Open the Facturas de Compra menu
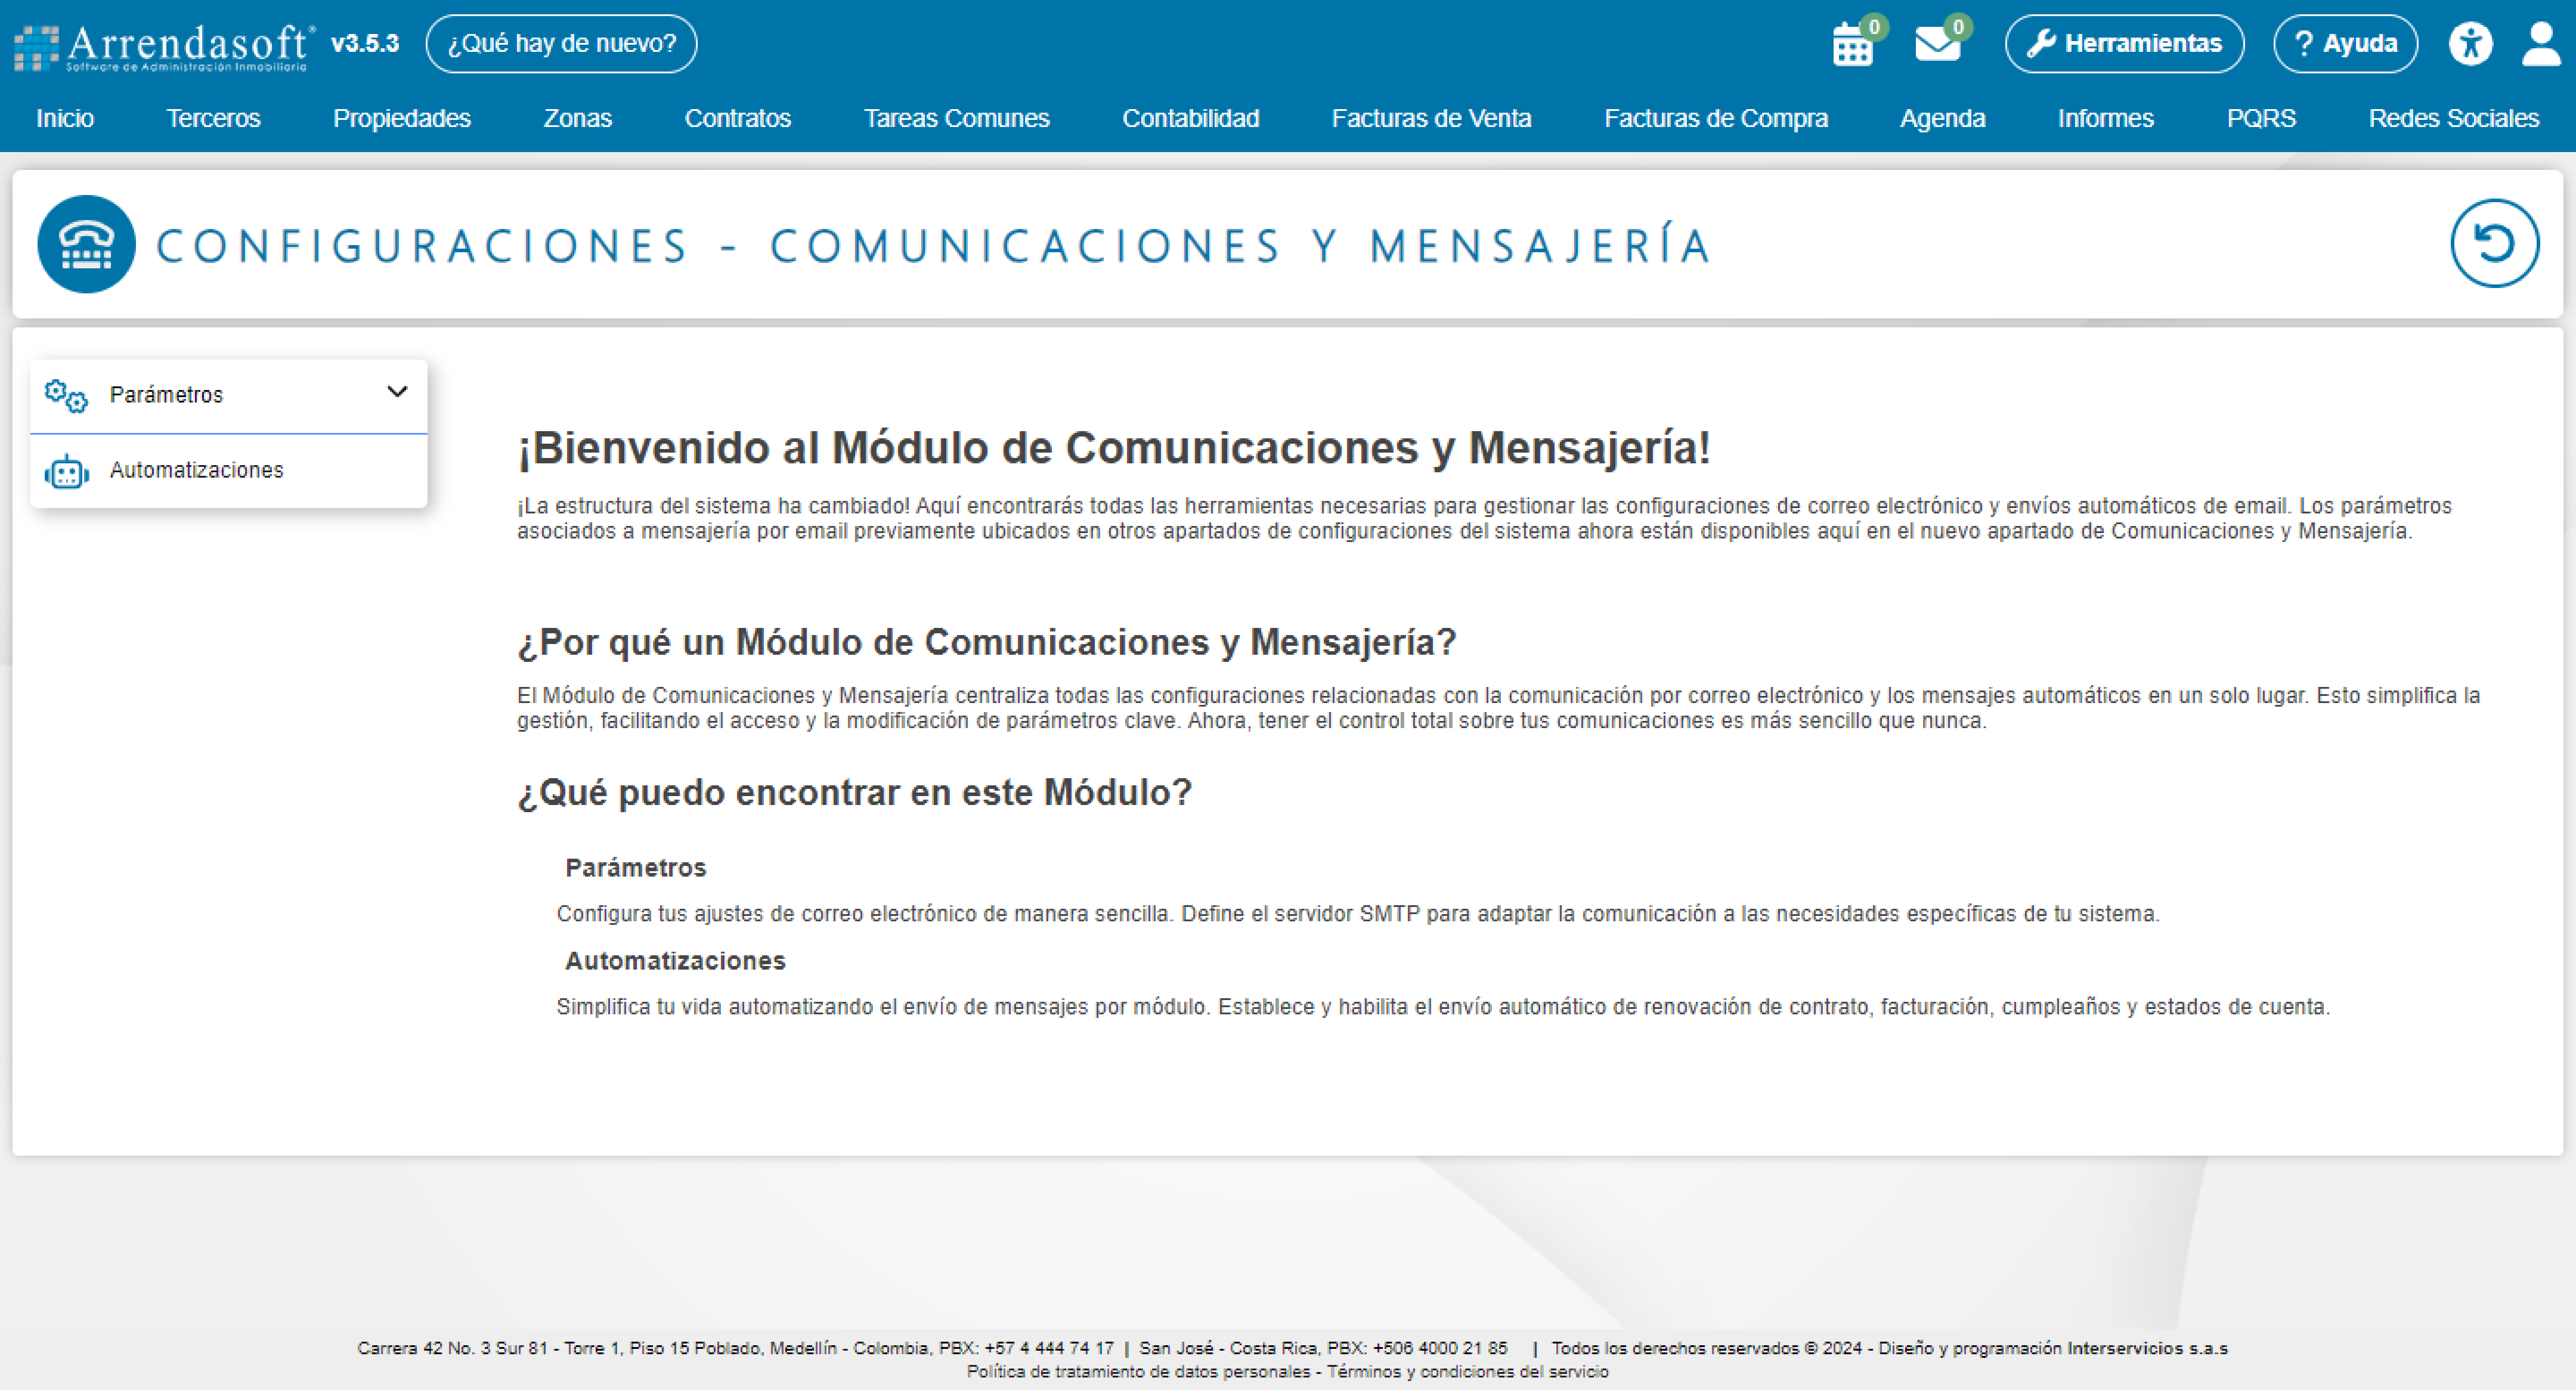Image resolution: width=2576 pixels, height=1390 pixels. [1716, 118]
